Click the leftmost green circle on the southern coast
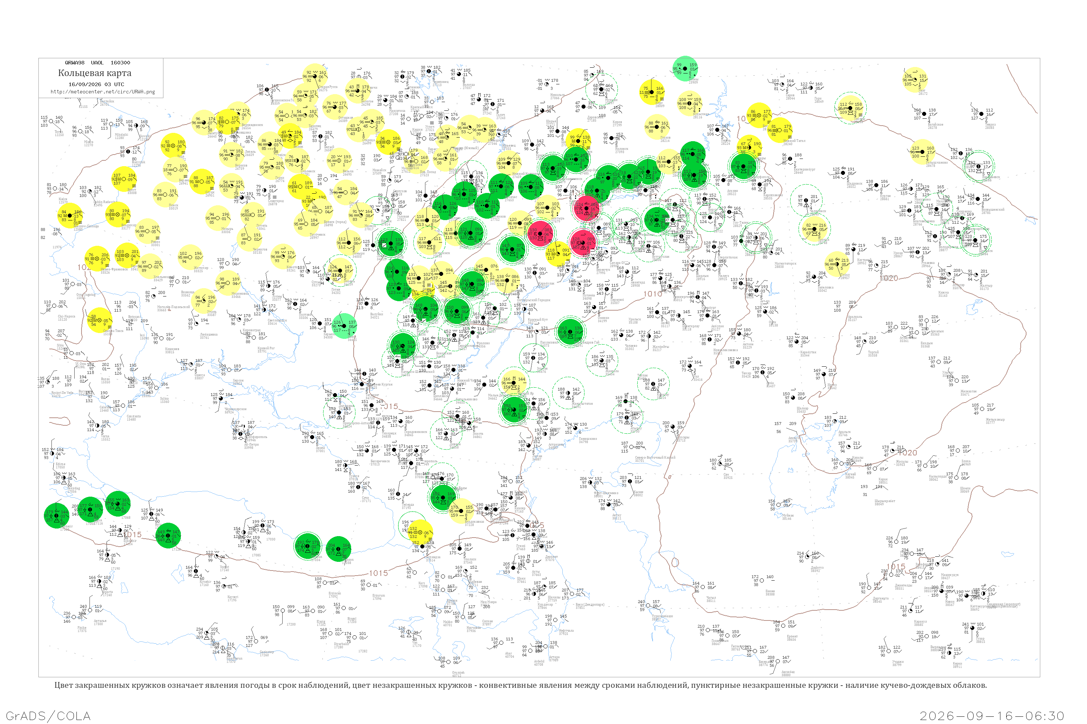The image size is (1087, 724). (57, 516)
